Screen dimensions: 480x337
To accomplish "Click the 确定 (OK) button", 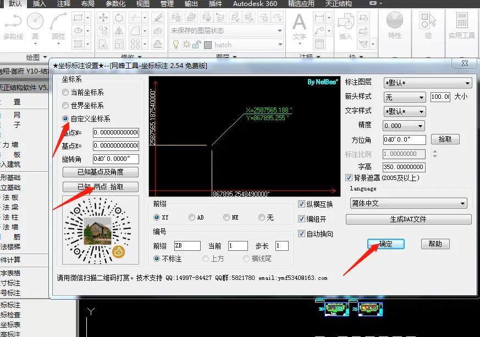I will pyautogui.click(x=385, y=244).
